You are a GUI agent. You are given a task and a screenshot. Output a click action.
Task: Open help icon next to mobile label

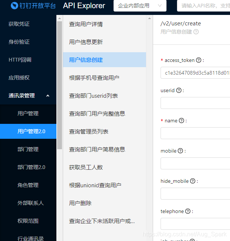(x=180, y=151)
